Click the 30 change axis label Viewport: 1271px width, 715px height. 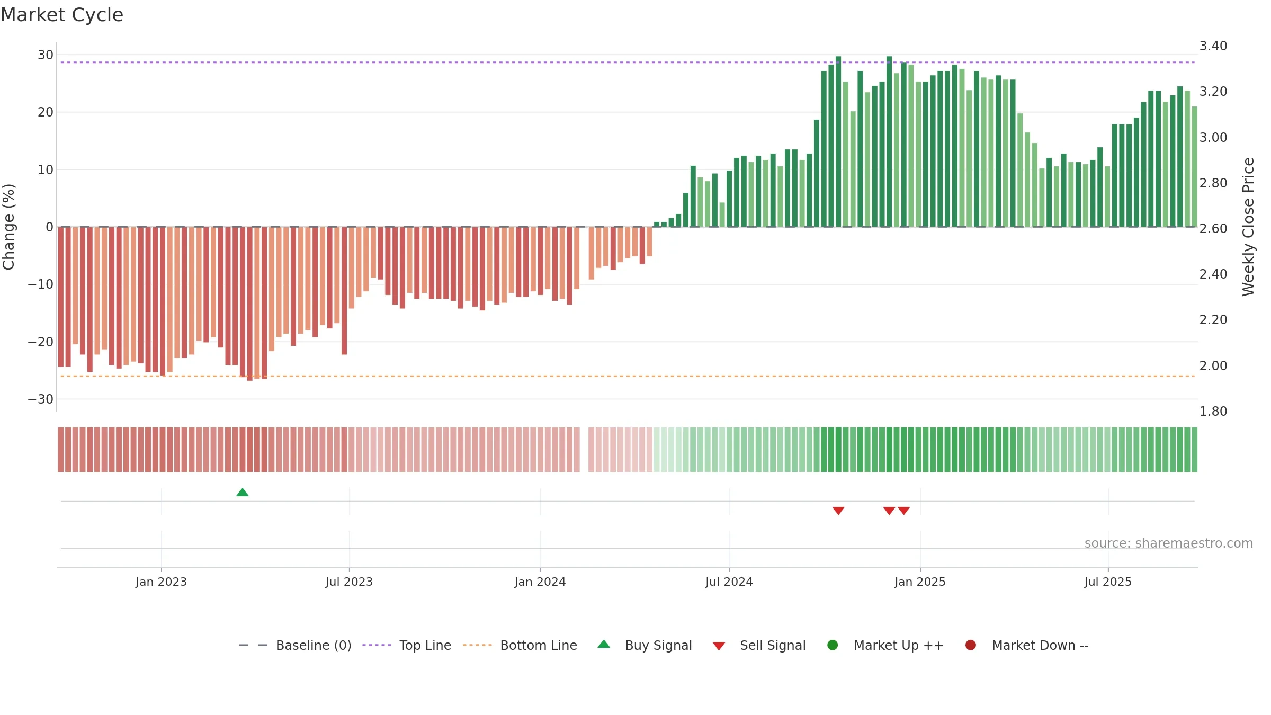[x=46, y=55]
